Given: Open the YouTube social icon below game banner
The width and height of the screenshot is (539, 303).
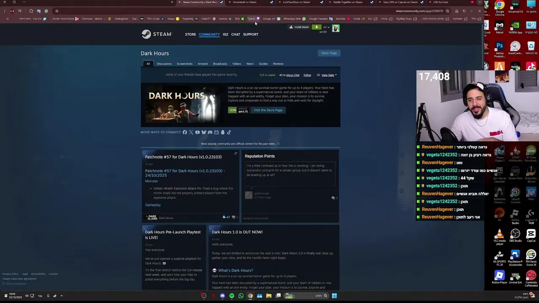Looking at the screenshot, I should pos(197,132).
